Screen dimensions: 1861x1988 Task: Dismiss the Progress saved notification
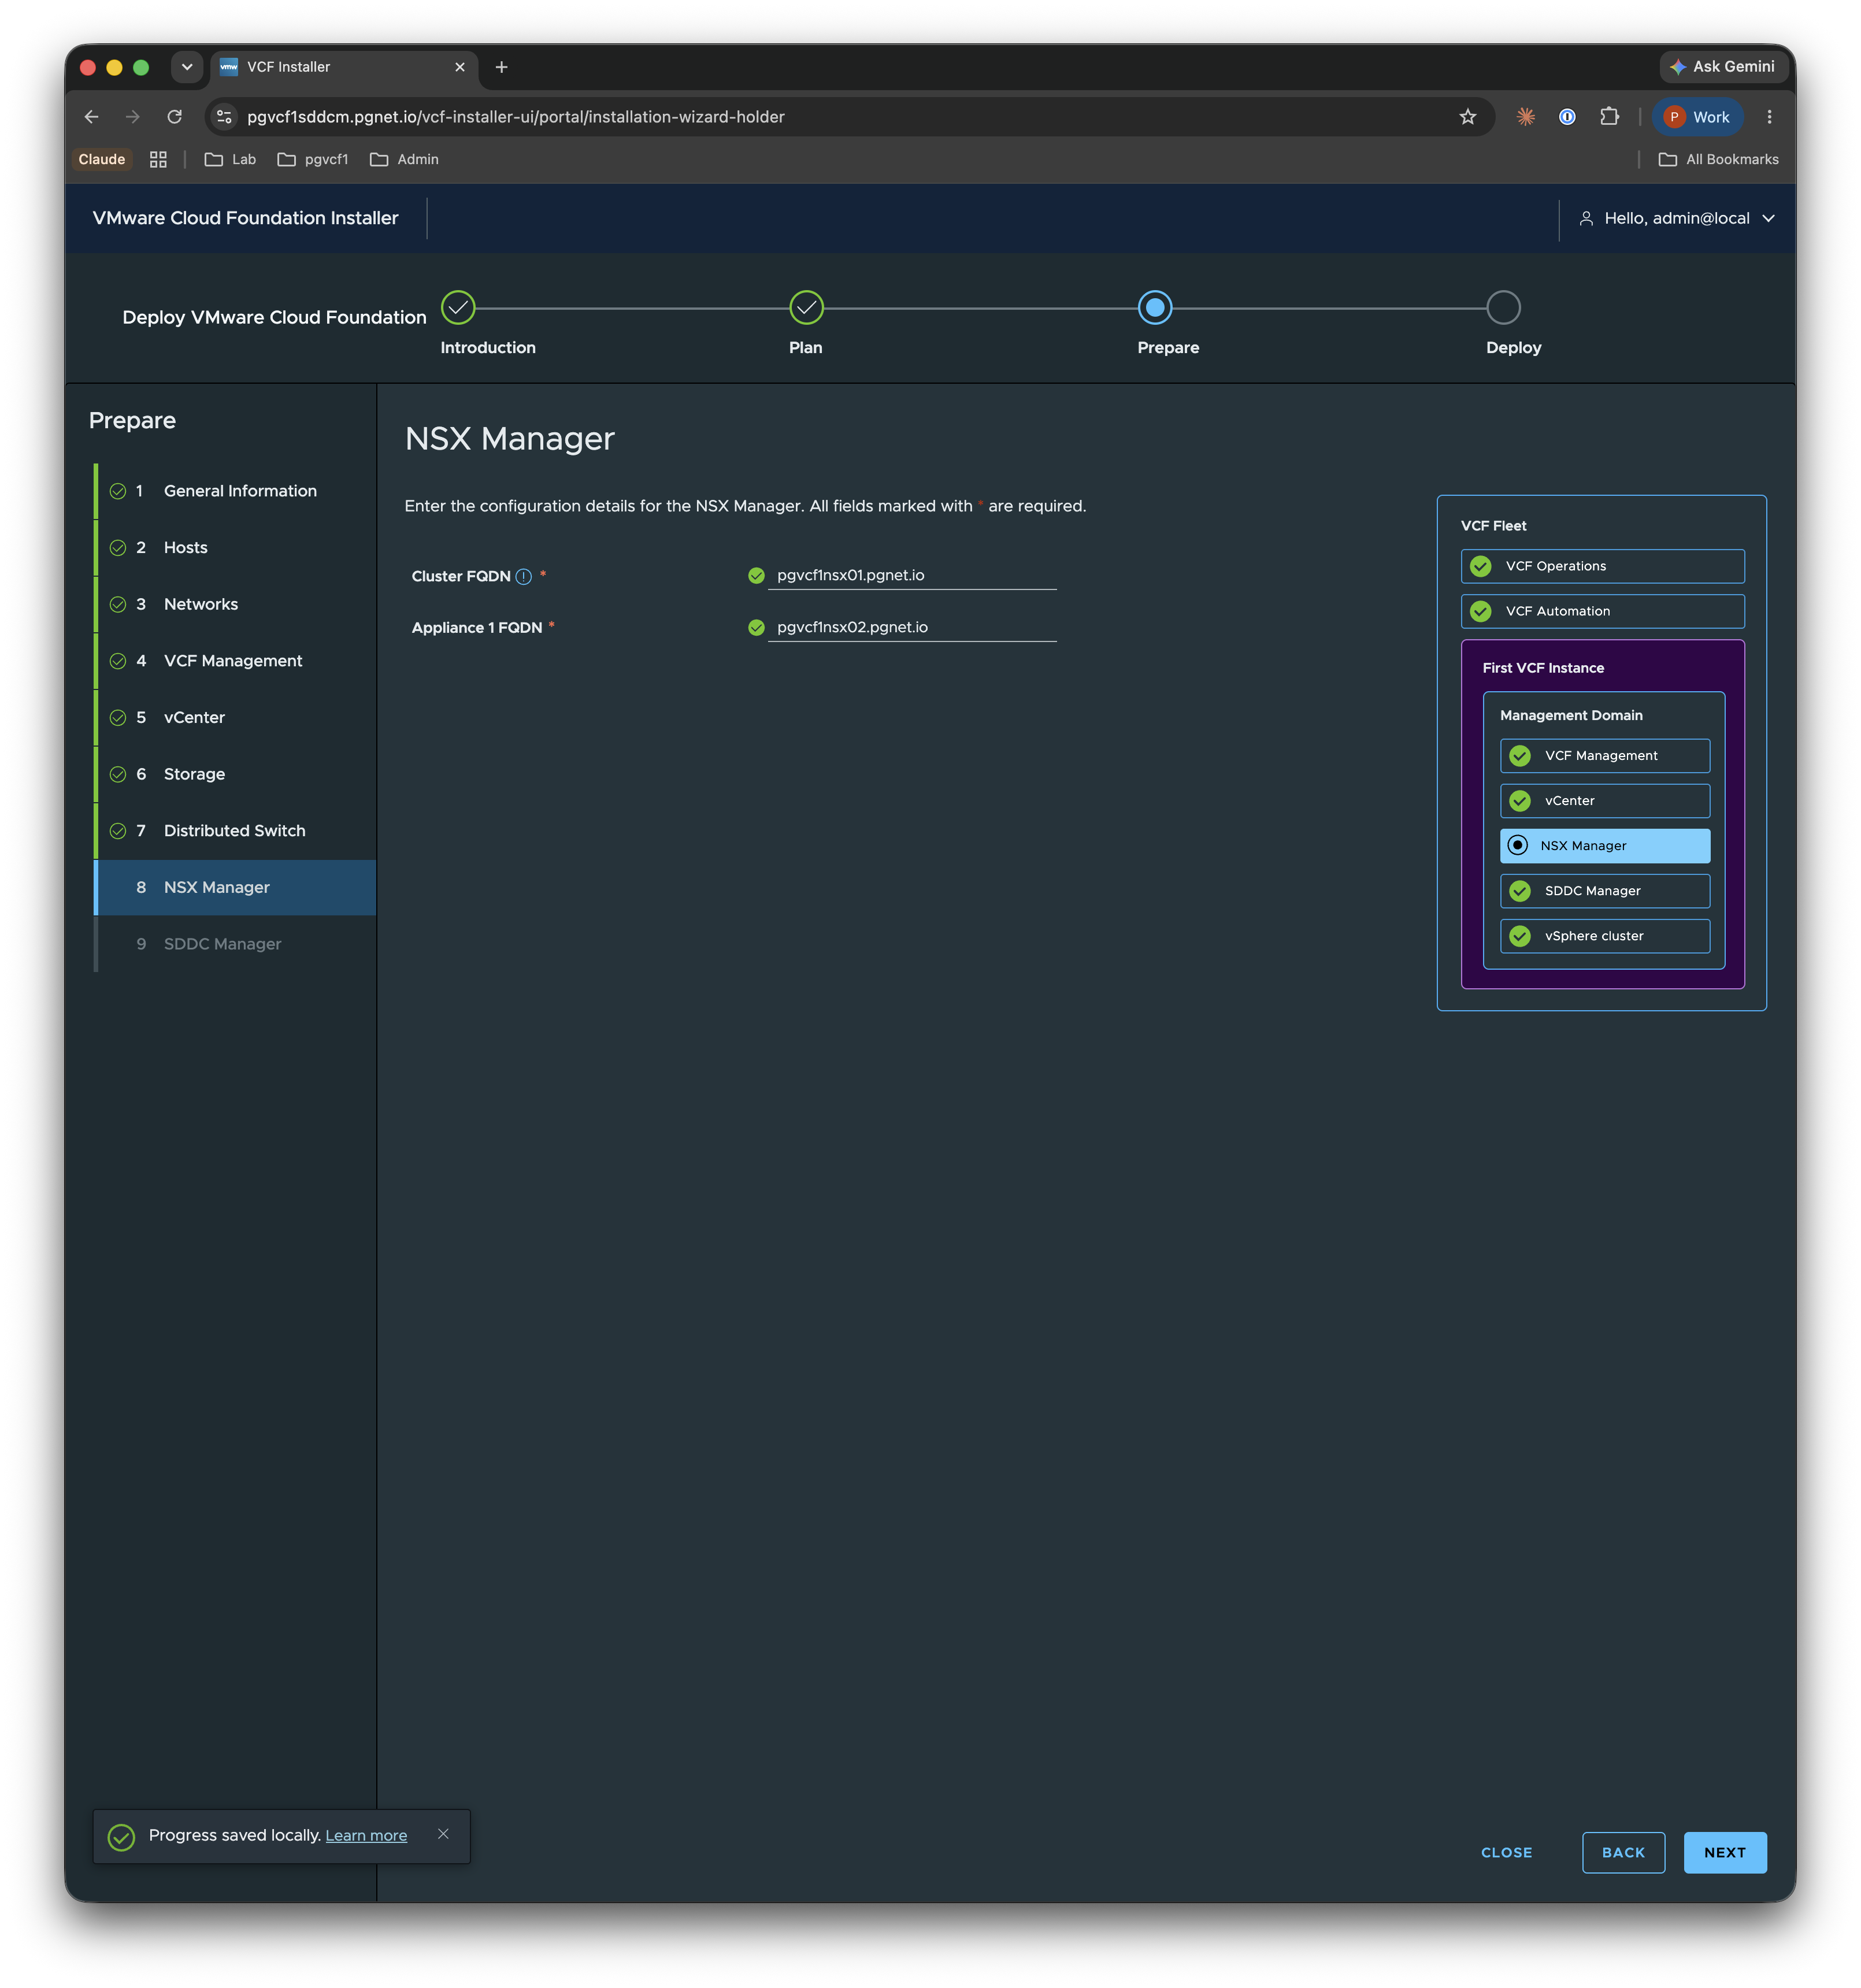(x=443, y=1833)
